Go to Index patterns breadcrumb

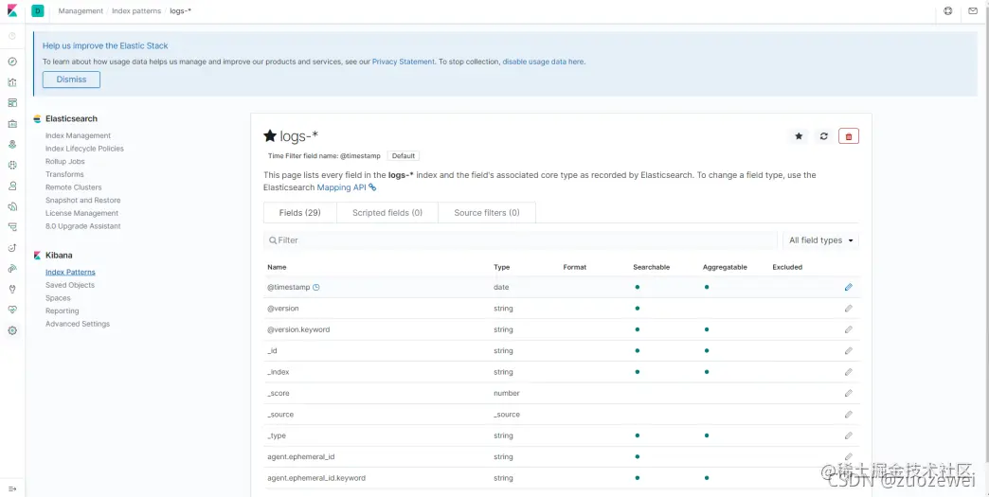(x=136, y=10)
